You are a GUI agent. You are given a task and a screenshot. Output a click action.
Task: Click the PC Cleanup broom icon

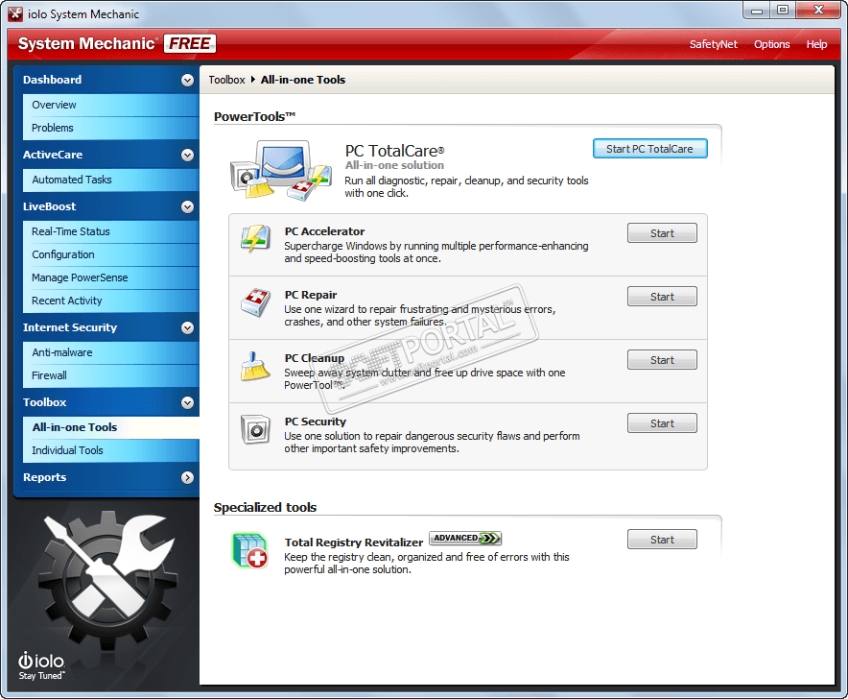pyautogui.click(x=255, y=366)
